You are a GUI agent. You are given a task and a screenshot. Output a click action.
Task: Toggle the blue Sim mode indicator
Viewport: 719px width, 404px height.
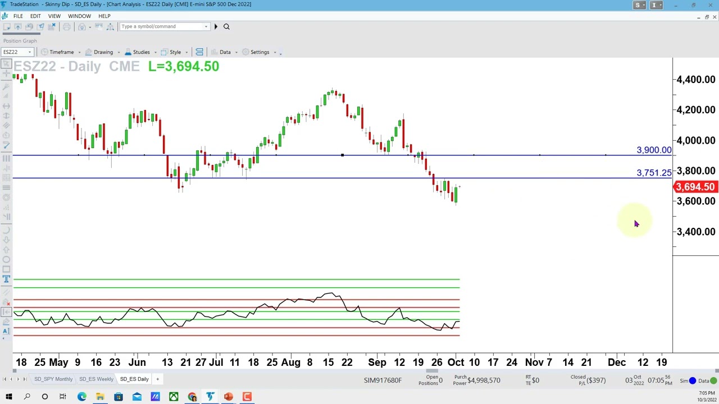point(692,381)
